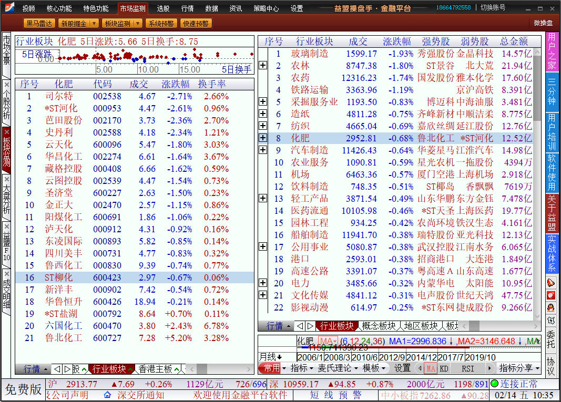Click the 微操盘 link
The image size is (561, 402).
[x=543, y=23]
